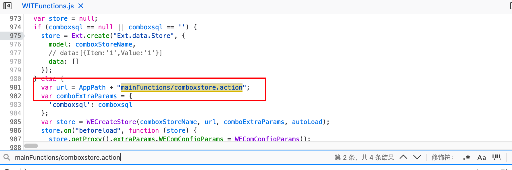Jump to previous search result arrow
The height and width of the screenshot is (170, 512).
(x=403, y=157)
